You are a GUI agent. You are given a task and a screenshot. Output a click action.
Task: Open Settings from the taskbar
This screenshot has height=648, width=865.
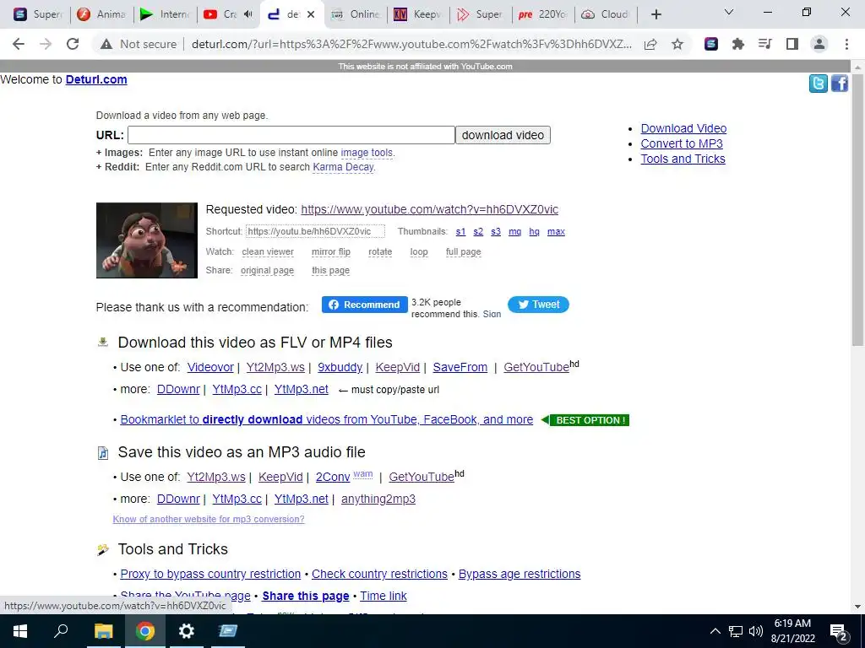tap(187, 631)
